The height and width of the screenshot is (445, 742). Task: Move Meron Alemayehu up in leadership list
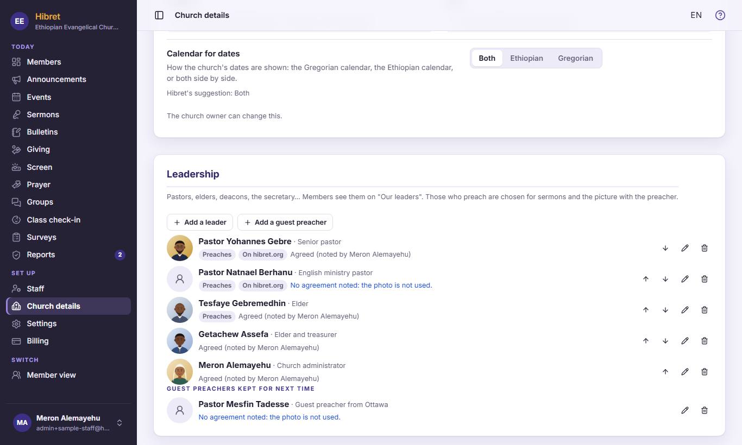665,372
